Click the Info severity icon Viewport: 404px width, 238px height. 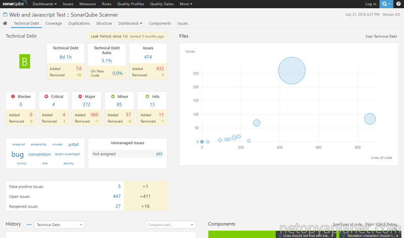147,96
